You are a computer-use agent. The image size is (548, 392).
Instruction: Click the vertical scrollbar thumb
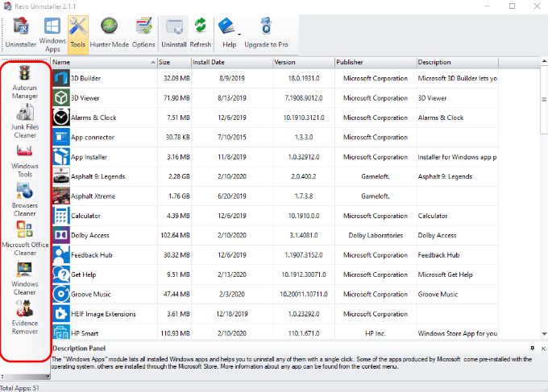point(544,100)
